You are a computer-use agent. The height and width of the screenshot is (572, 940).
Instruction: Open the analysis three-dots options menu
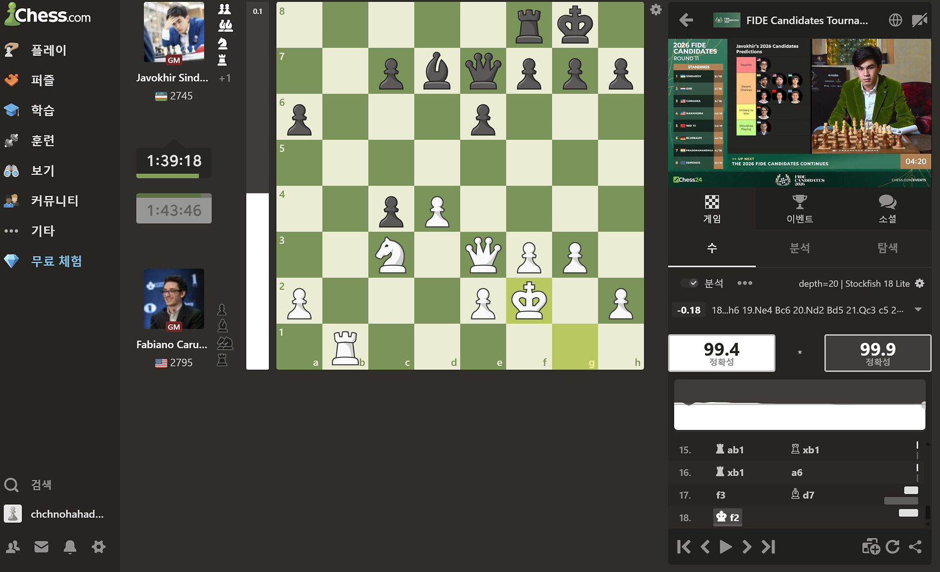[744, 283]
